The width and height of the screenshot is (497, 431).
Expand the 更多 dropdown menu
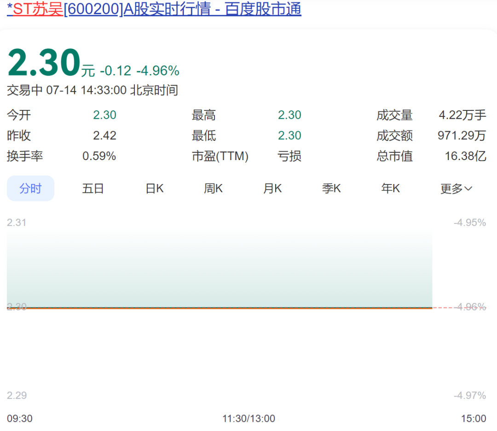[456, 189]
